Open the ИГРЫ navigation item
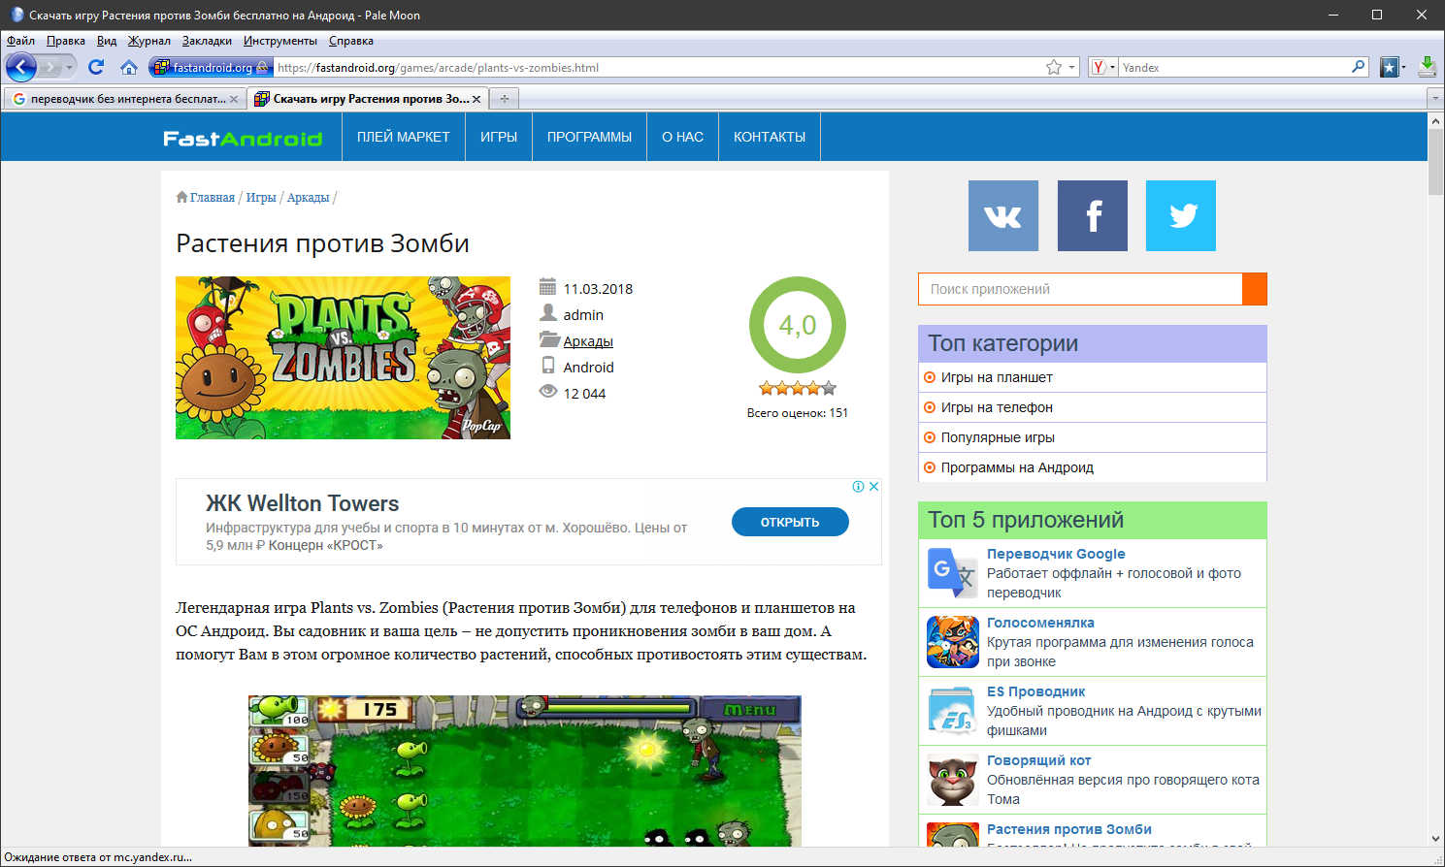The width and height of the screenshot is (1445, 867). click(499, 137)
